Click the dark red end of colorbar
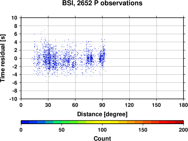Image resolution: width=188 pixels, height=141 pixels. (x=179, y=122)
